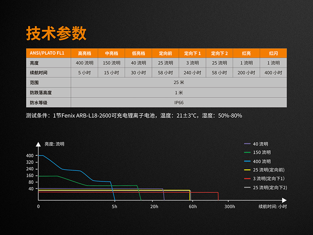Click the IP66 waterproof rating cell
Screen dimensions: 313x235
(179, 103)
